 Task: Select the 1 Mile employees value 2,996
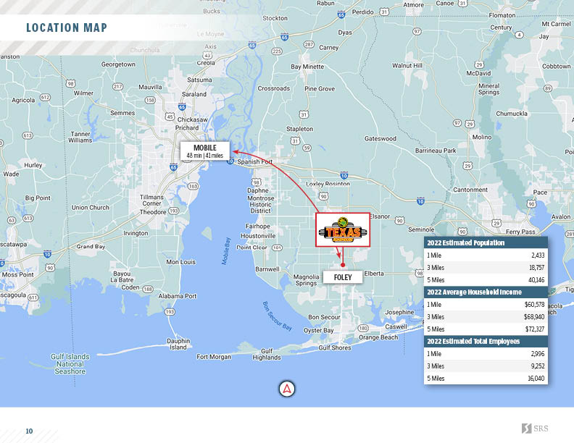click(538, 354)
